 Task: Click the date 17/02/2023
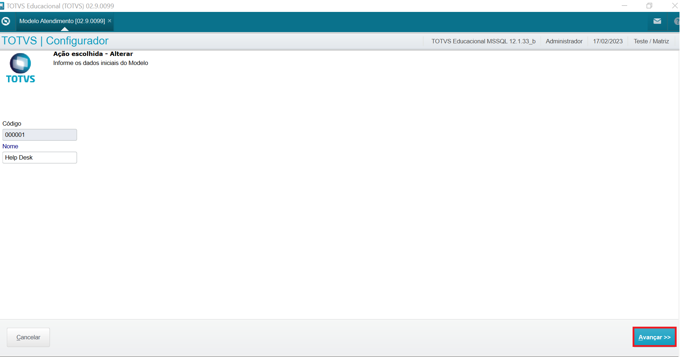pyautogui.click(x=608, y=41)
